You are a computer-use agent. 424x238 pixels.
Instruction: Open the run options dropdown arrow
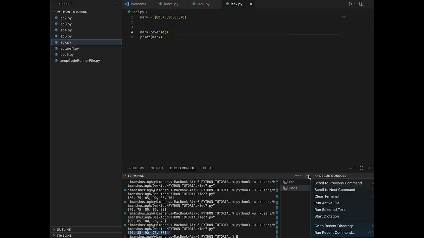(x=355, y=4)
